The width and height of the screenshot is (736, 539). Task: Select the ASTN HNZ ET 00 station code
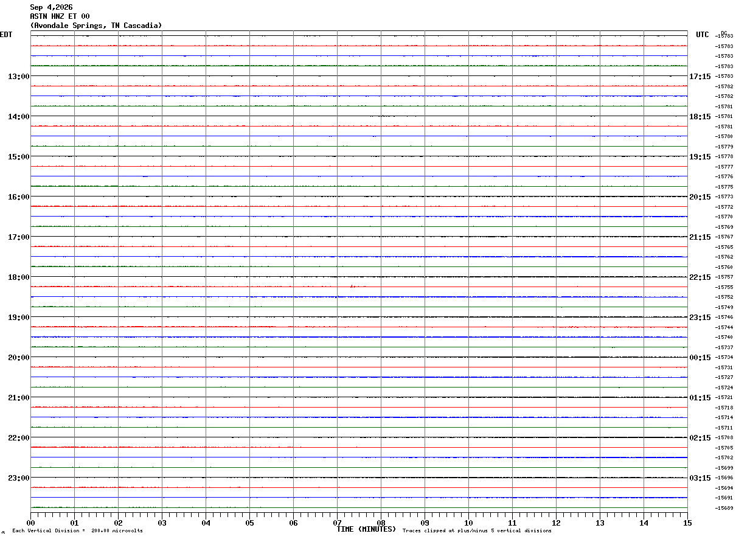click(60, 16)
